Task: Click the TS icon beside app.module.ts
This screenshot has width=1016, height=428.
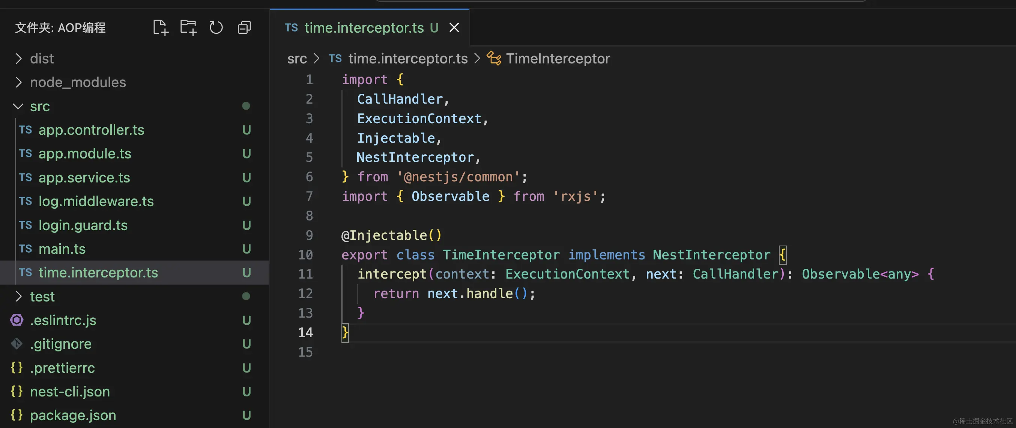Action: [26, 153]
